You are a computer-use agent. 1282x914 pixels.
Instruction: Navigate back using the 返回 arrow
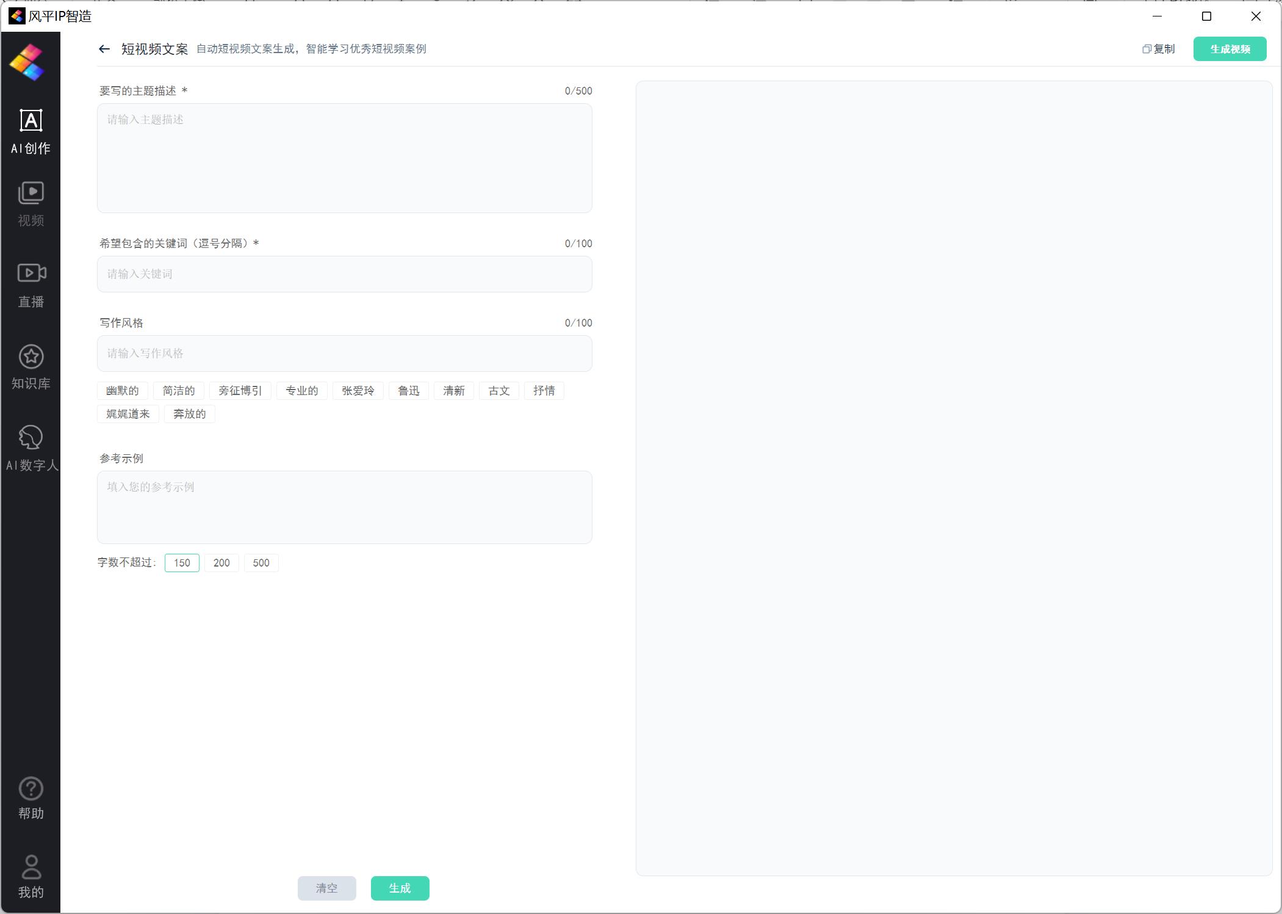tap(104, 48)
